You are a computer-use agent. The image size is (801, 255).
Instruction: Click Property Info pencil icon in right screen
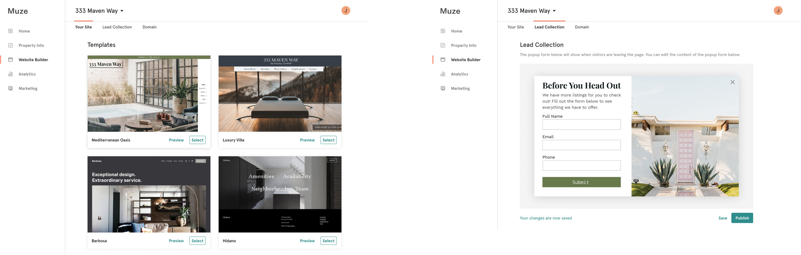click(443, 45)
